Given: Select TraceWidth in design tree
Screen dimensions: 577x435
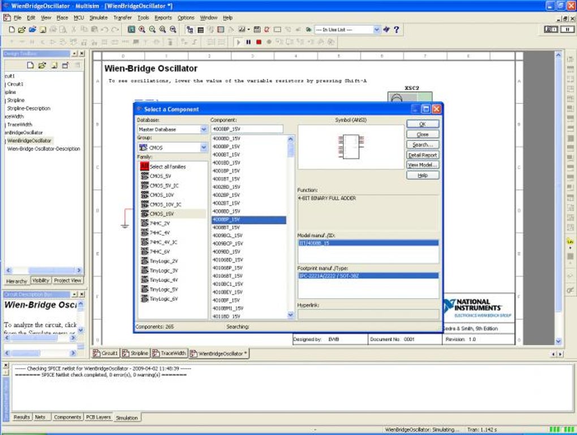Looking at the screenshot, I should coord(19,124).
